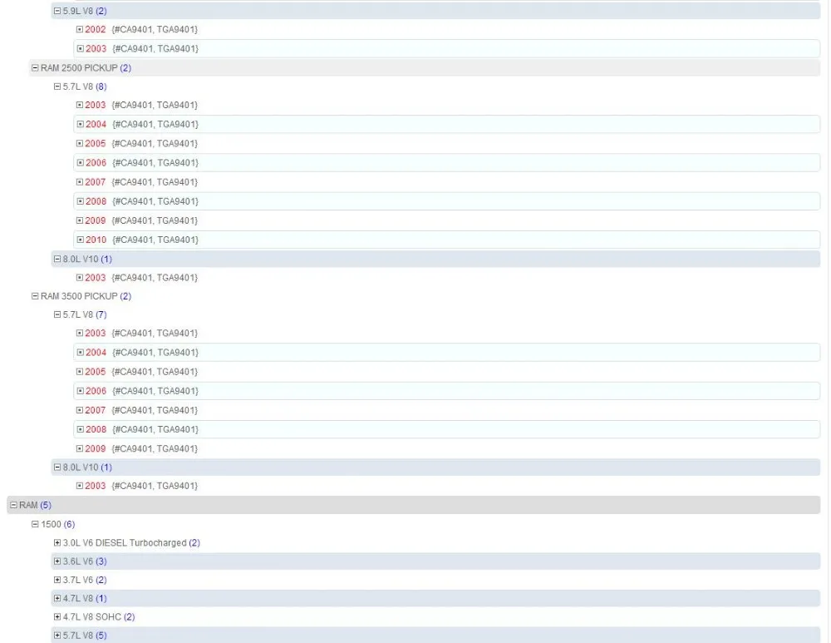Select the RAM 2500 PICKUP label
The width and height of the screenshot is (831, 643).
[x=79, y=68]
